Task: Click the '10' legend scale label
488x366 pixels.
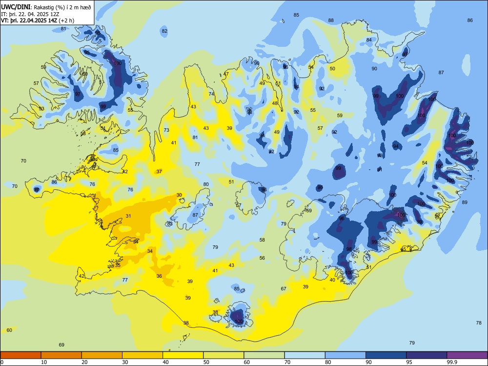Action: [x=44, y=362]
